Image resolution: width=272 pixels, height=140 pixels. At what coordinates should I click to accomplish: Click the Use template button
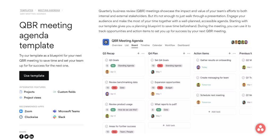(x=34, y=76)
